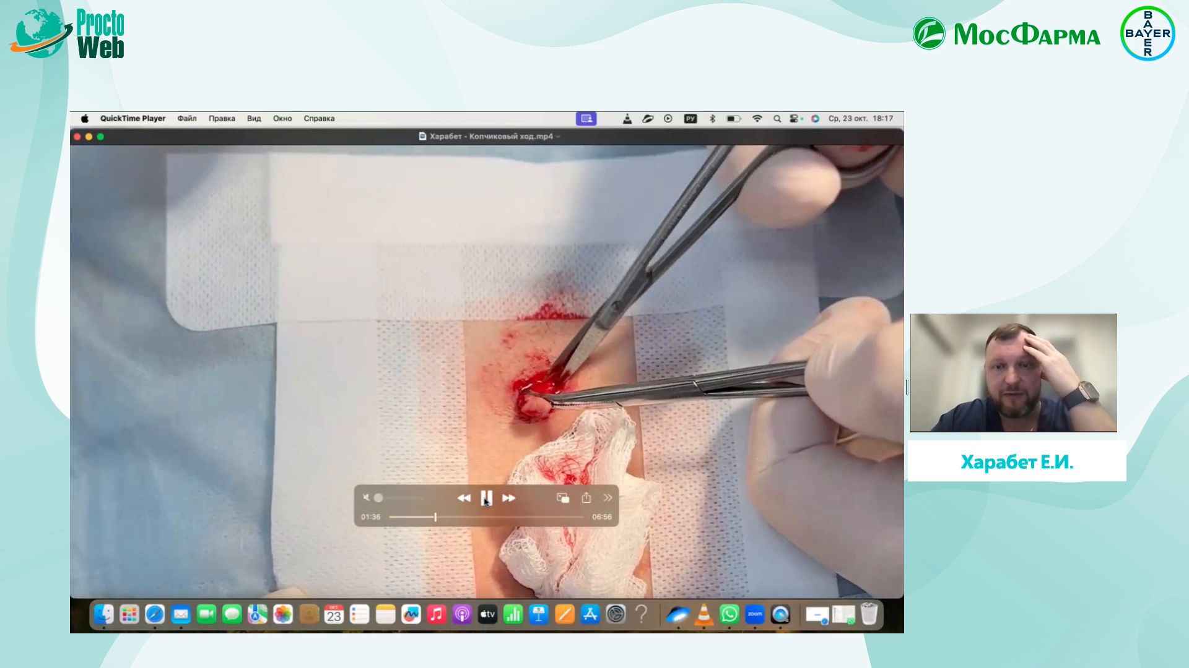The width and height of the screenshot is (1189, 668).
Task: Click the screen mirroring status icon
Action: [586, 119]
